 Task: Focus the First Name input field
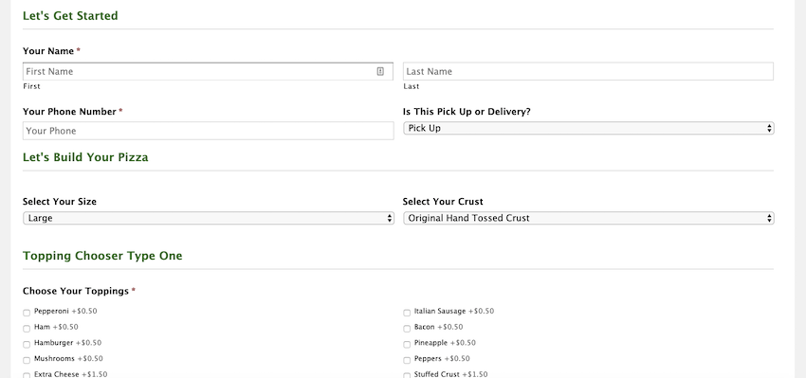[x=209, y=71]
